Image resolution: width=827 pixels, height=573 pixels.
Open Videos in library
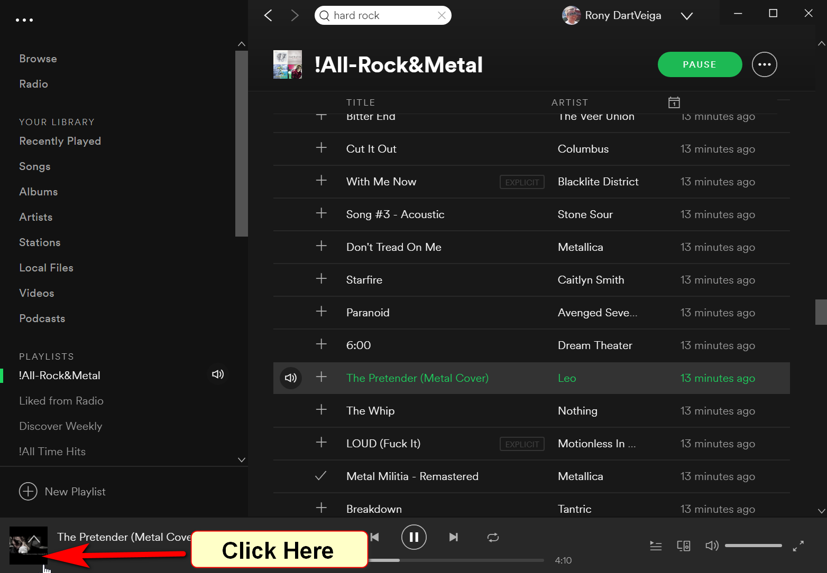point(36,293)
